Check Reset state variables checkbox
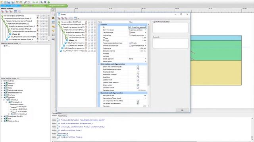 point(138,75)
